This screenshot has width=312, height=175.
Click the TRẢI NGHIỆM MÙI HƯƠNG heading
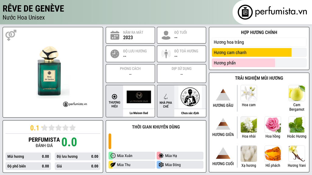(259, 78)
